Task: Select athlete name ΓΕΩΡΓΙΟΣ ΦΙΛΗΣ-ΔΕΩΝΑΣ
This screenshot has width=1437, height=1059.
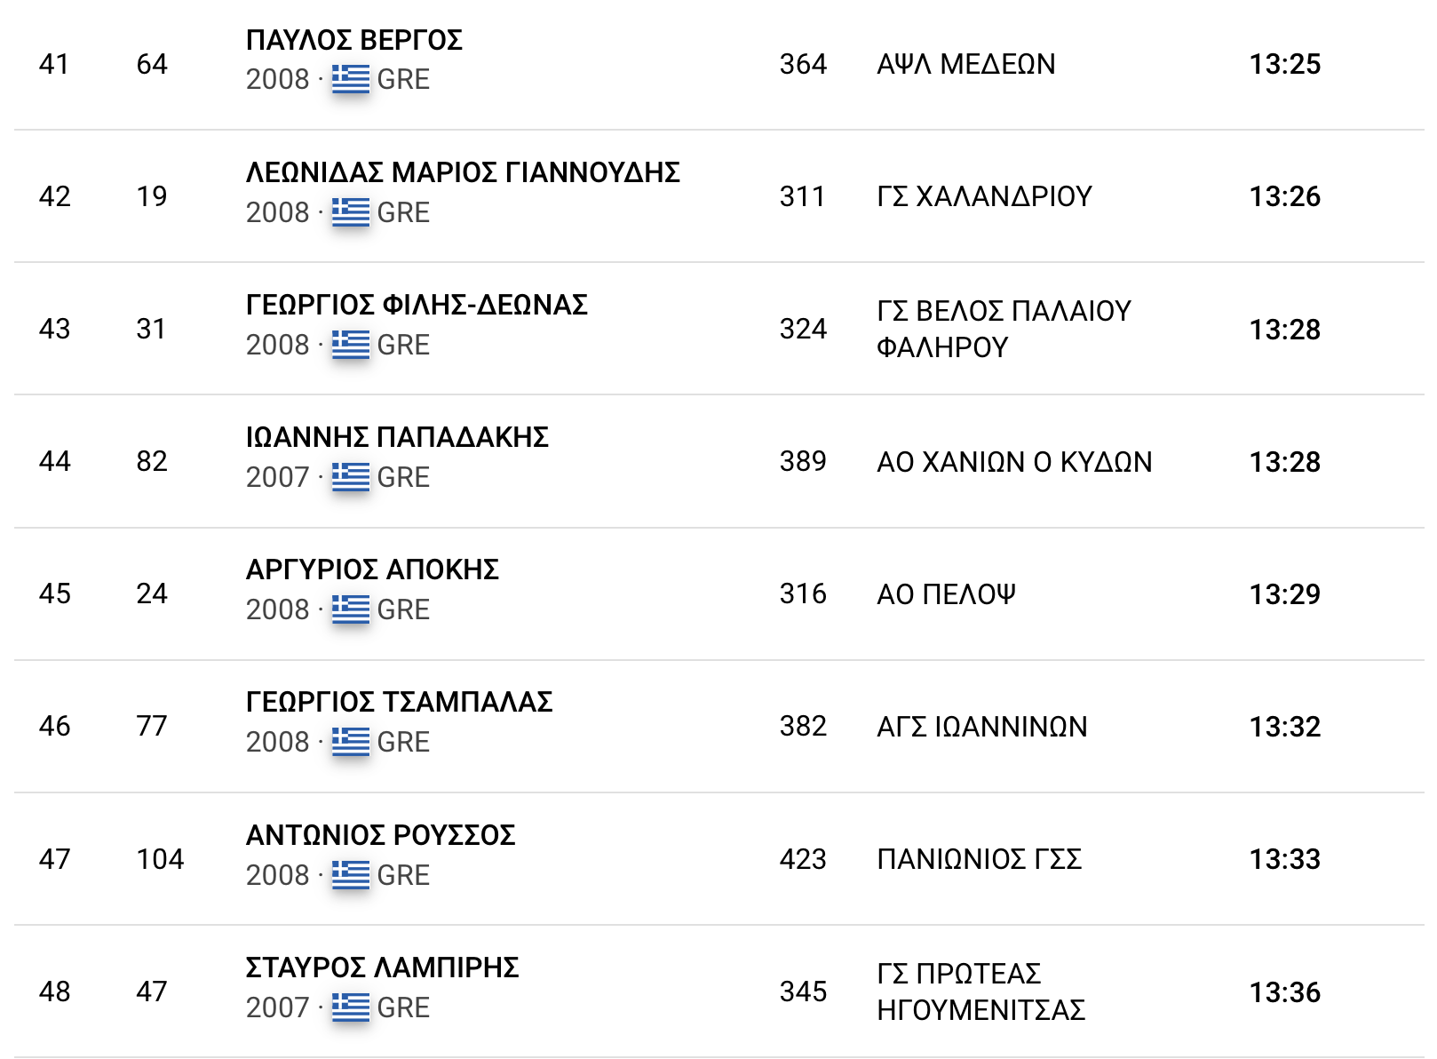Action: [x=417, y=306]
